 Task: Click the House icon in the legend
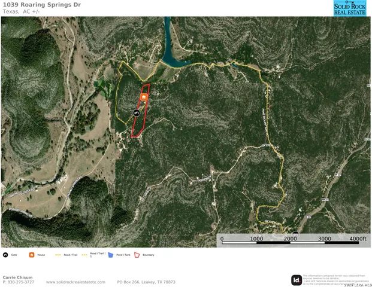(32, 255)
